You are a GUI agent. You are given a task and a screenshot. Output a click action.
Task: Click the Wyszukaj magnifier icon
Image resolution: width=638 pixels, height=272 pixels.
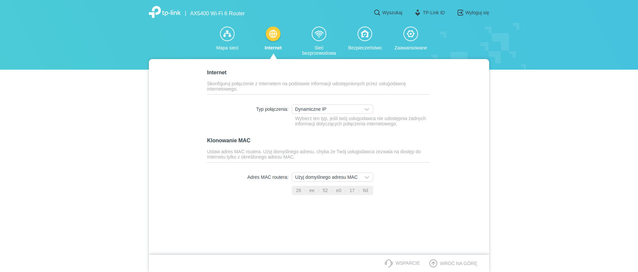pyautogui.click(x=377, y=13)
